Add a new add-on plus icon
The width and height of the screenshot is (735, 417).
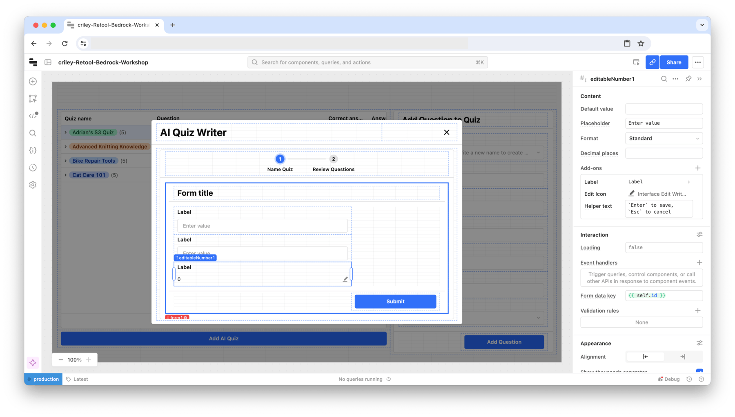[x=698, y=168]
